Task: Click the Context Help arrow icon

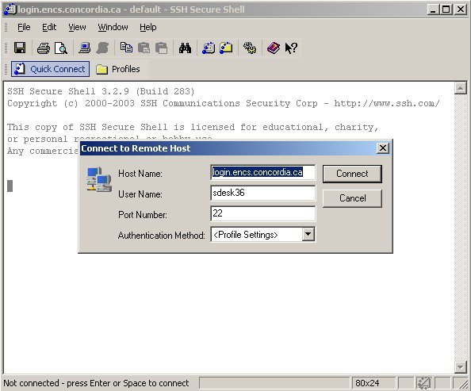Action: tap(291, 48)
